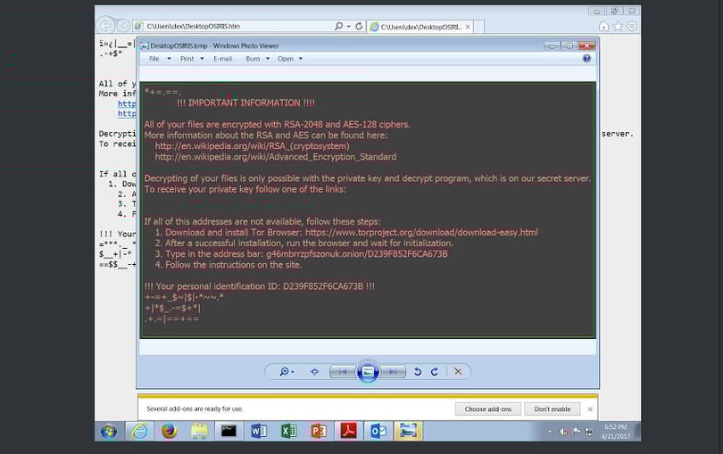
Task: Start the slide show with the center button
Action: pyautogui.click(x=368, y=372)
